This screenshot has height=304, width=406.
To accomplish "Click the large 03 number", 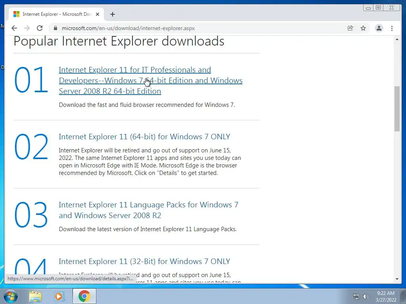I will point(31,215).
